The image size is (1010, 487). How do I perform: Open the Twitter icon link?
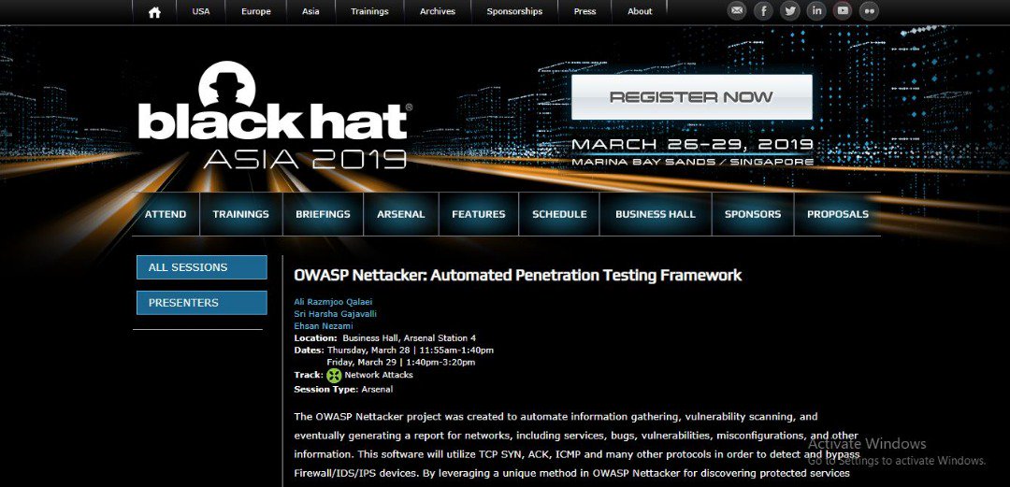click(789, 10)
